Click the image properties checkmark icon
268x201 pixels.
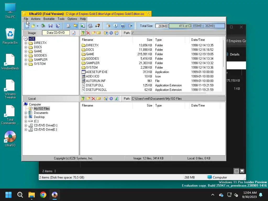click(74, 33)
